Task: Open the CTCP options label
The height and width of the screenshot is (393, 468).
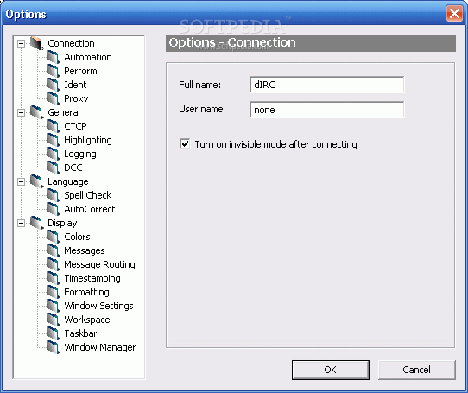Action: click(x=75, y=126)
